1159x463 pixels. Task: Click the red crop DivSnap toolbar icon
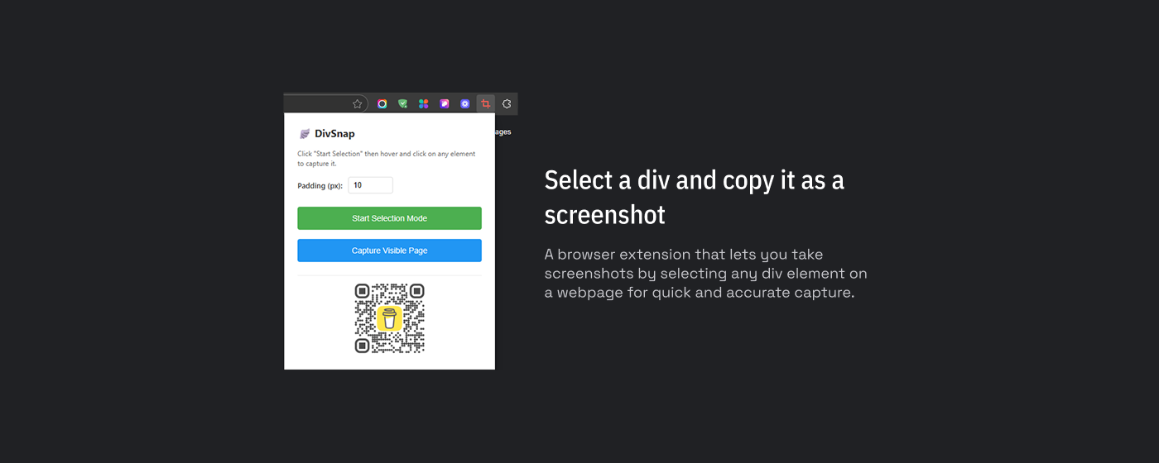click(x=486, y=104)
